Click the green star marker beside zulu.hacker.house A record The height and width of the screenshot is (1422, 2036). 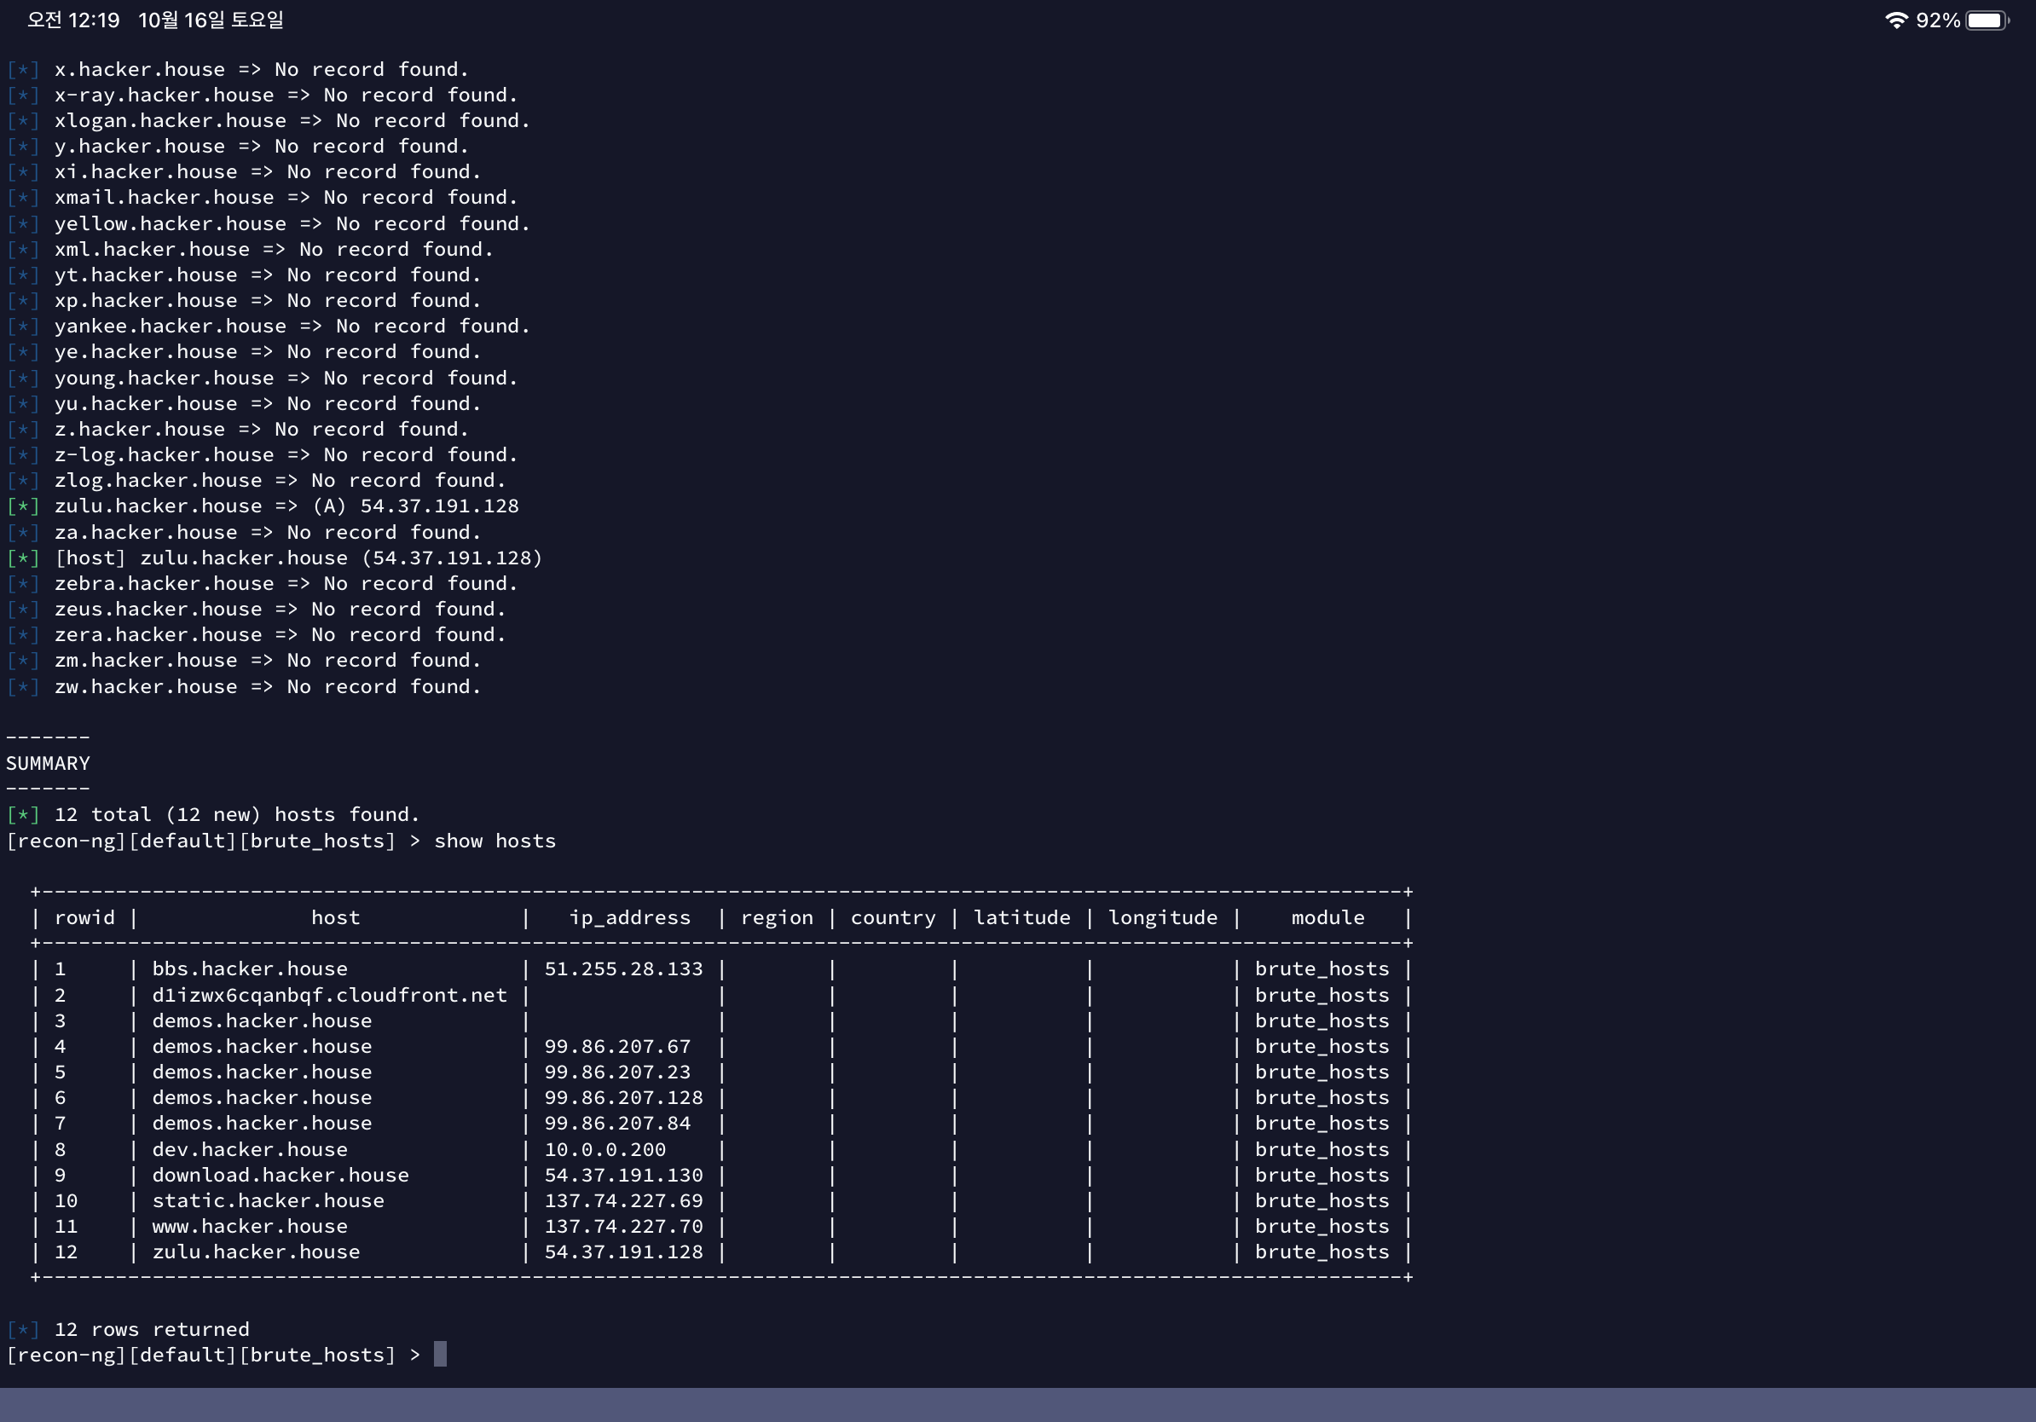[x=23, y=506]
